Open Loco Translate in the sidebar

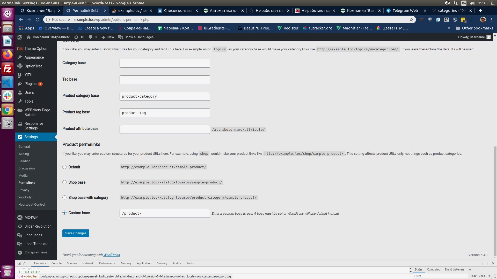(x=36, y=244)
